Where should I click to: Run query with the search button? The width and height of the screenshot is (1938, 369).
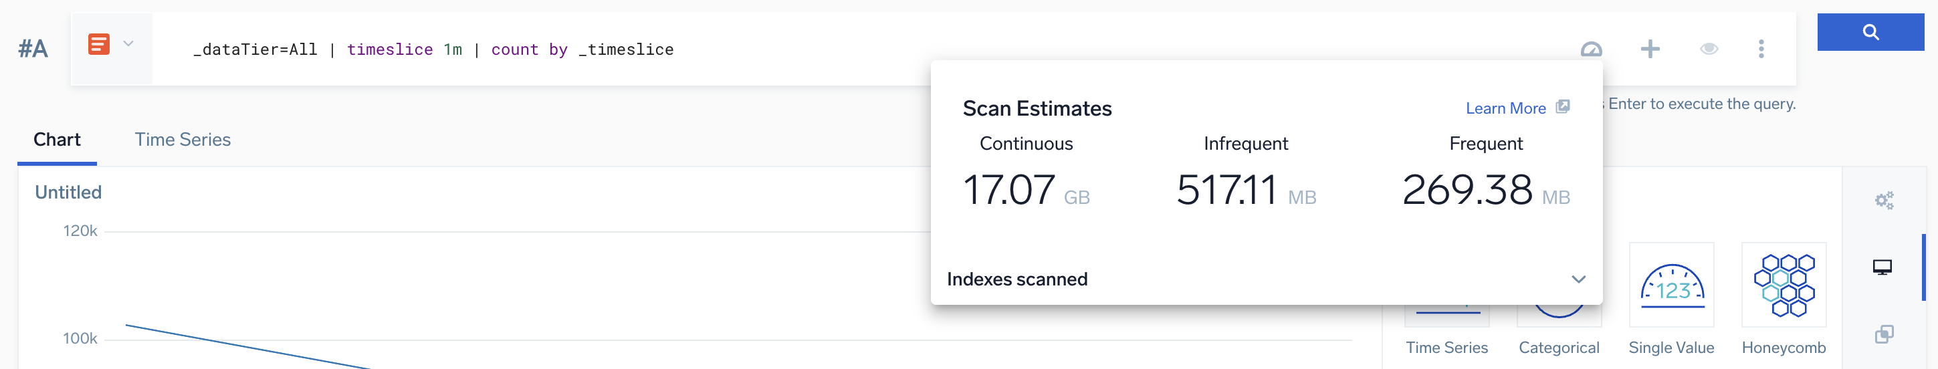[1870, 32]
